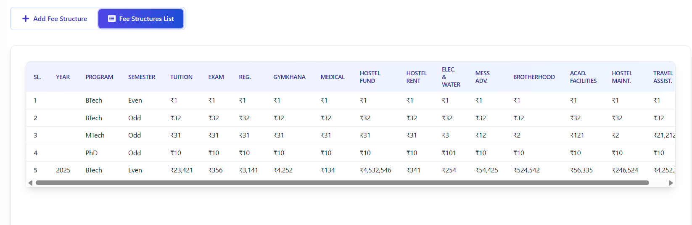Click the ₹23,421 tuition value
This screenshot has width=692, height=225.
[x=182, y=170]
